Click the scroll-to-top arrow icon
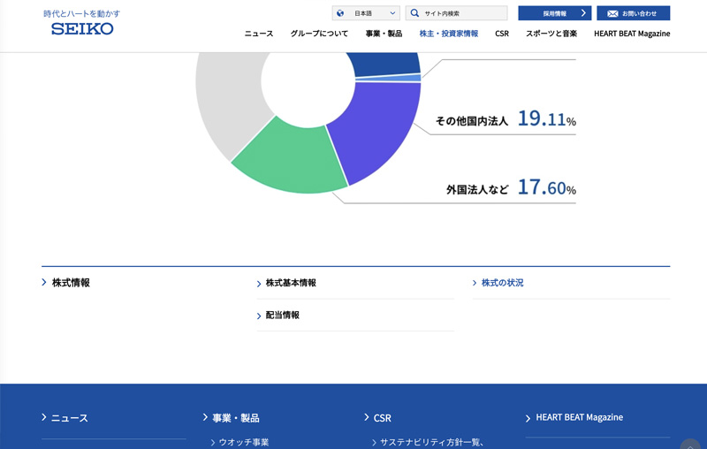 pyautogui.click(x=690, y=445)
